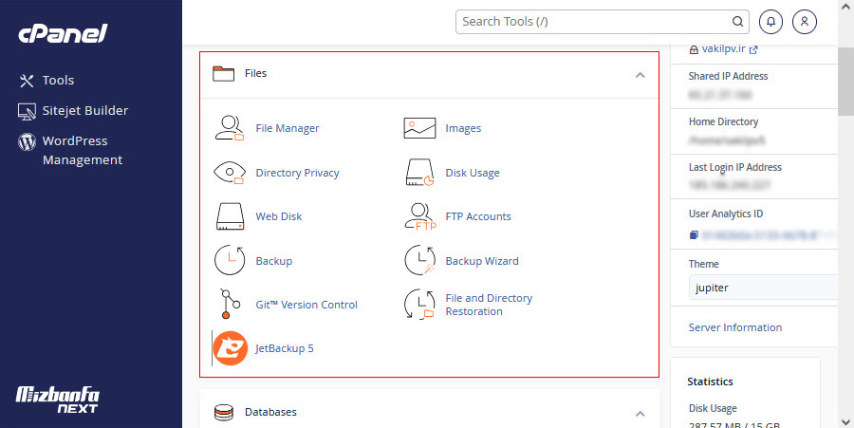Click File and Directory Restoration icon

[x=419, y=305]
